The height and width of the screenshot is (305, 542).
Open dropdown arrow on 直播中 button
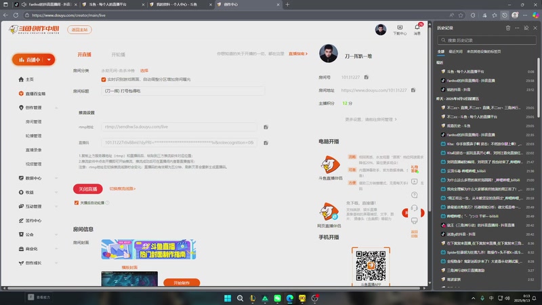click(49, 60)
